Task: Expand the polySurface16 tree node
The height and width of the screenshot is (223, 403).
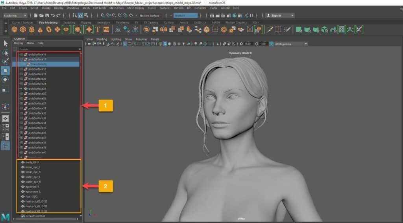Action: point(21,54)
